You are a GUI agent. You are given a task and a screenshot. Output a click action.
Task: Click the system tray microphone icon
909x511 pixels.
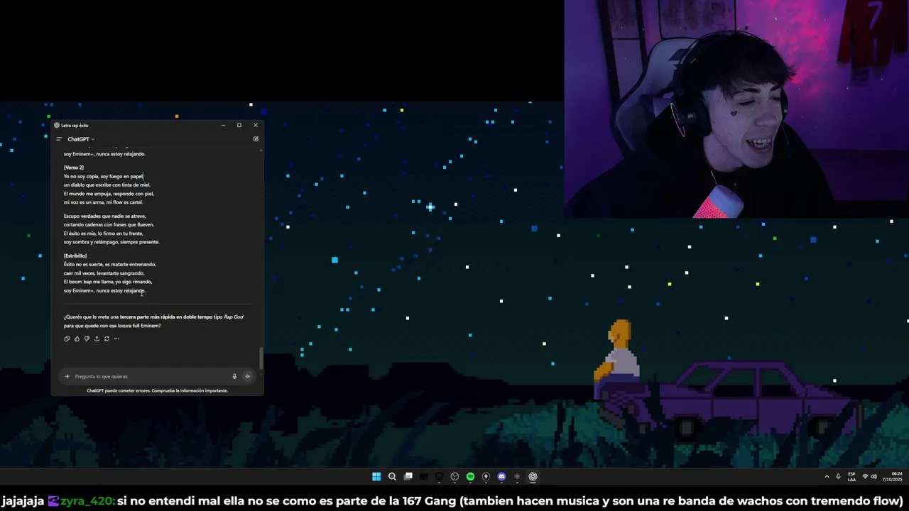click(838, 476)
